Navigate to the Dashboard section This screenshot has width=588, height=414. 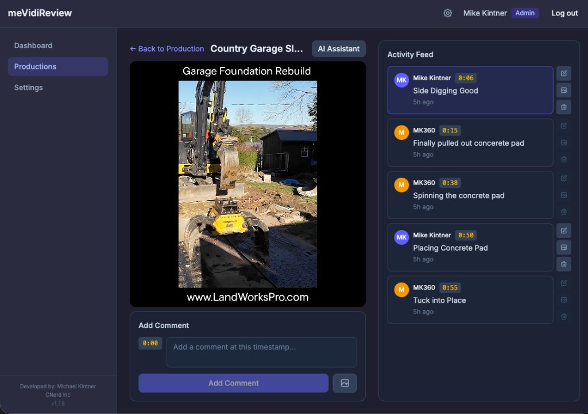[33, 45]
